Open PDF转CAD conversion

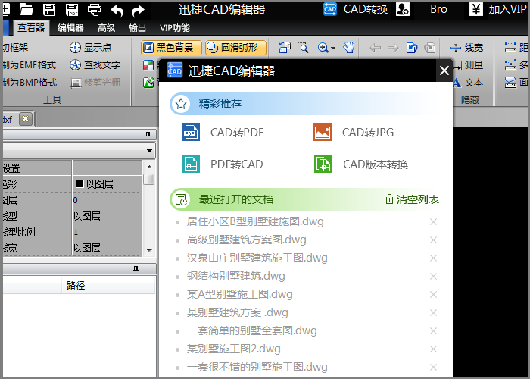click(223, 164)
